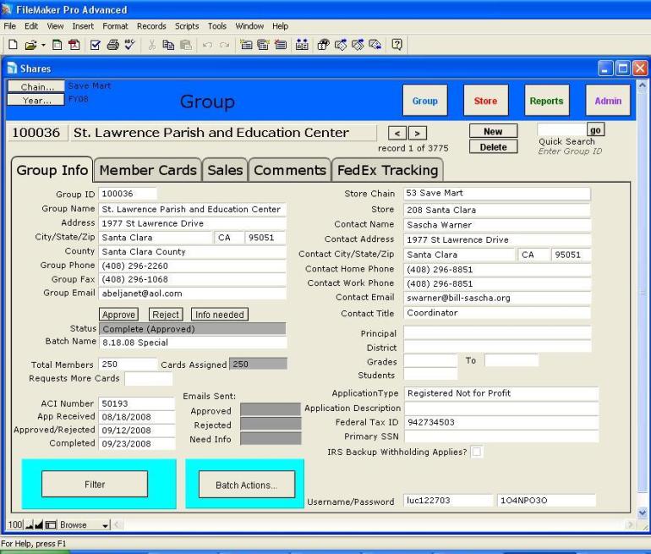The height and width of the screenshot is (554, 651).
Task: Click the Admin navigation button
Action: point(608,101)
